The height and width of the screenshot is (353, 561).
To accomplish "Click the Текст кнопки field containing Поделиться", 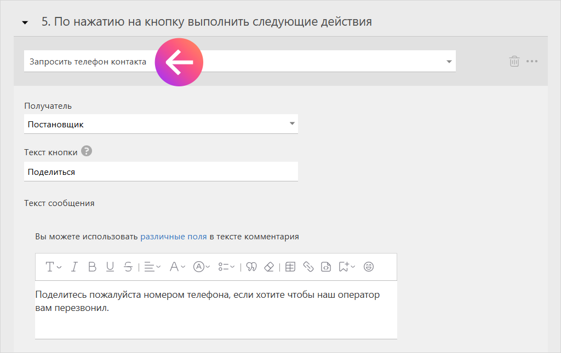I will click(x=161, y=172).
